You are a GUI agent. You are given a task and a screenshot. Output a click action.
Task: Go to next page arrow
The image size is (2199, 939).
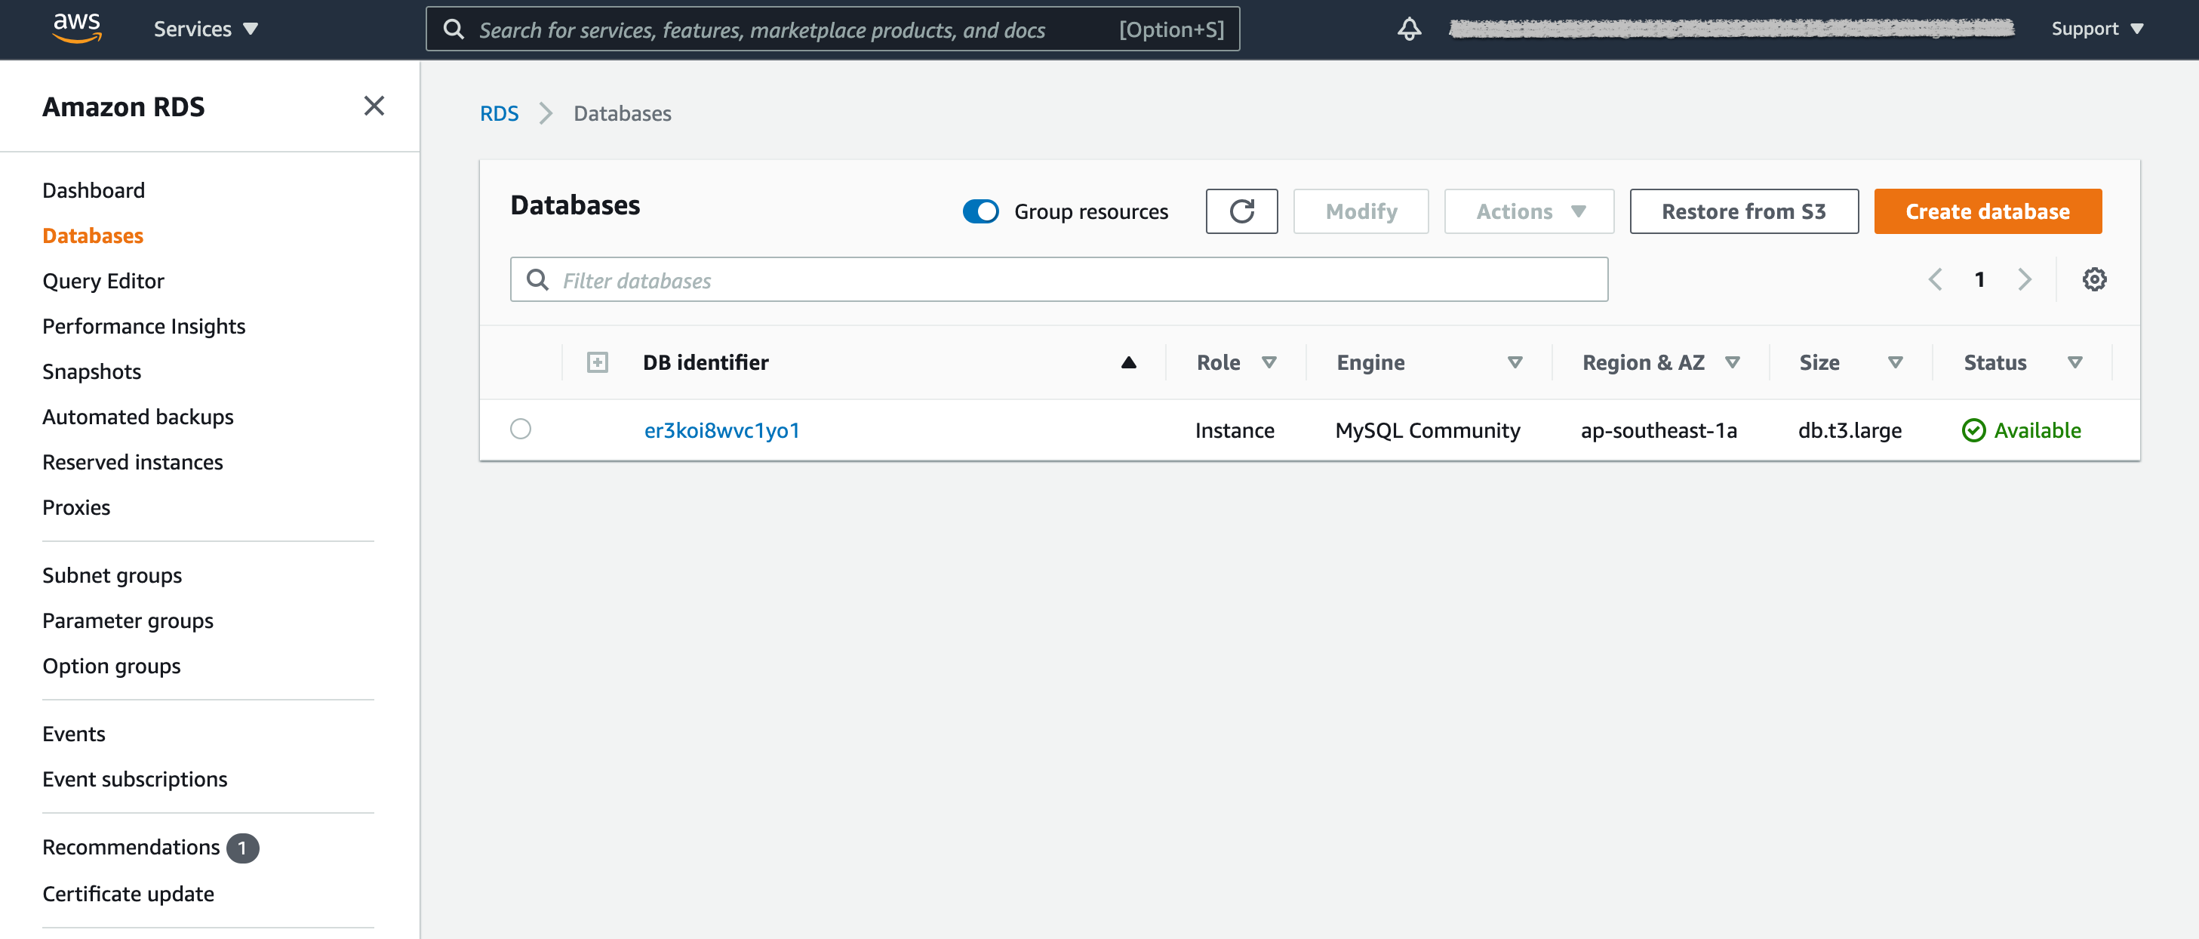[2024, 279]
